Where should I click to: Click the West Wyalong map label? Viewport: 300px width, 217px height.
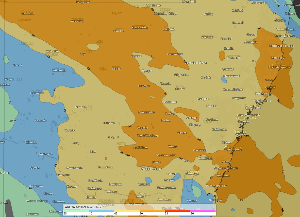click(x=147, y=136)
